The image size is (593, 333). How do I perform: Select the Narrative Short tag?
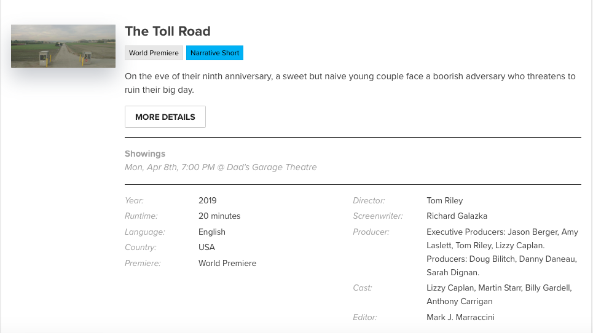click(215, 53)
